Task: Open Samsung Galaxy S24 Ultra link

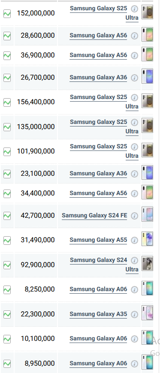Action: [x=104, y=265]
